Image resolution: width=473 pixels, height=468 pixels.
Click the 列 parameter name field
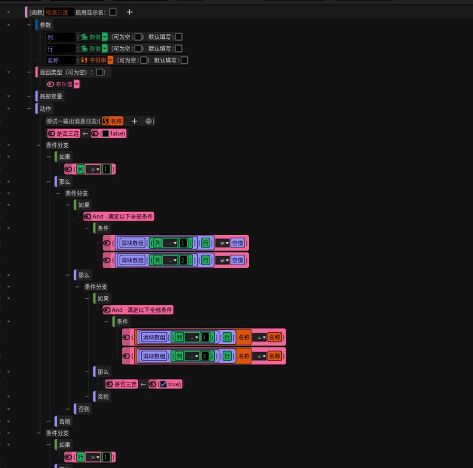pos(60,37)
